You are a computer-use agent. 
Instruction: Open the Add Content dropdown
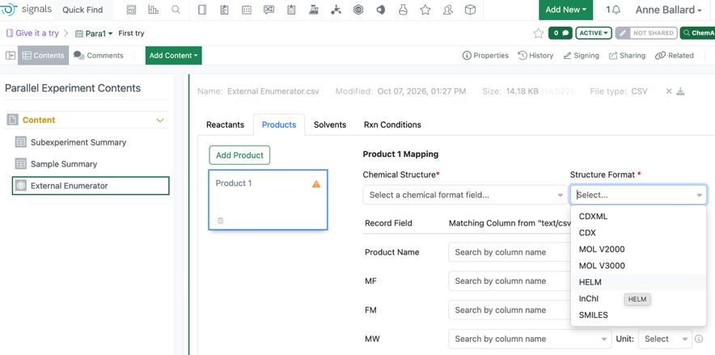[173, 56]
